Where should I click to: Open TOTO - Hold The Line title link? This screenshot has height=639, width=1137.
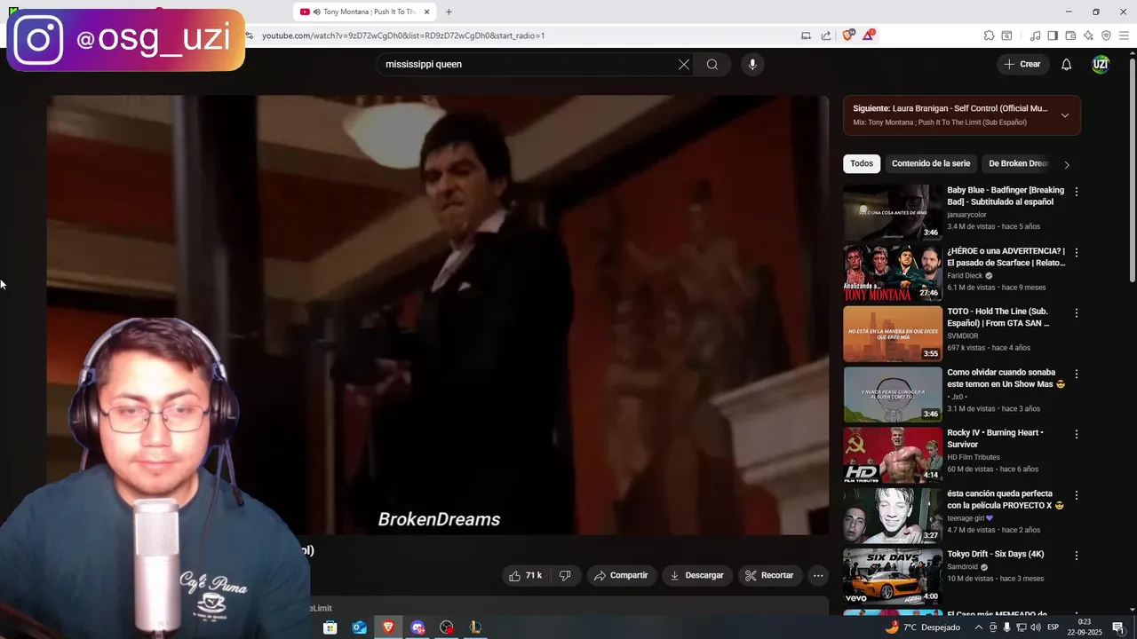click(998, 318)
